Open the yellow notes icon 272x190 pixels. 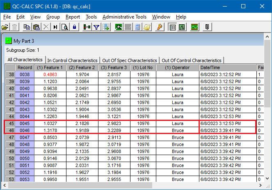(147, 27)
